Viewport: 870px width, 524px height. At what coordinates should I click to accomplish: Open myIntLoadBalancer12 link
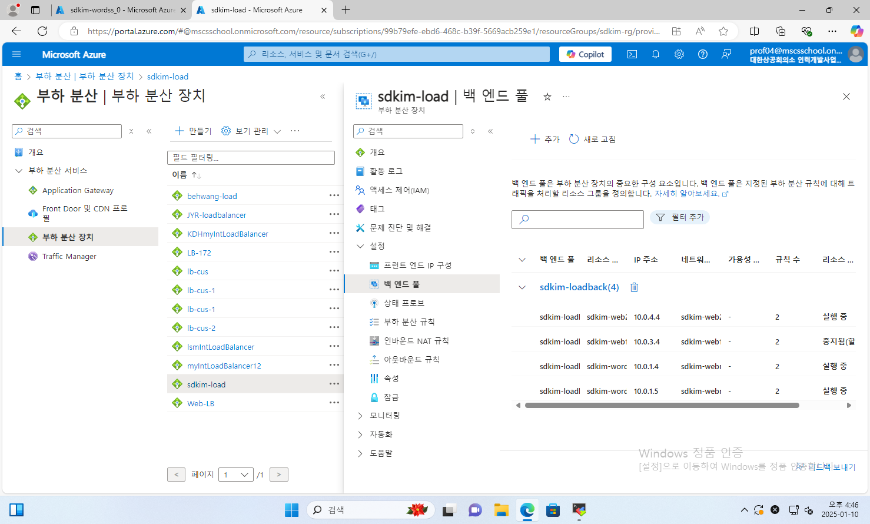224,366
